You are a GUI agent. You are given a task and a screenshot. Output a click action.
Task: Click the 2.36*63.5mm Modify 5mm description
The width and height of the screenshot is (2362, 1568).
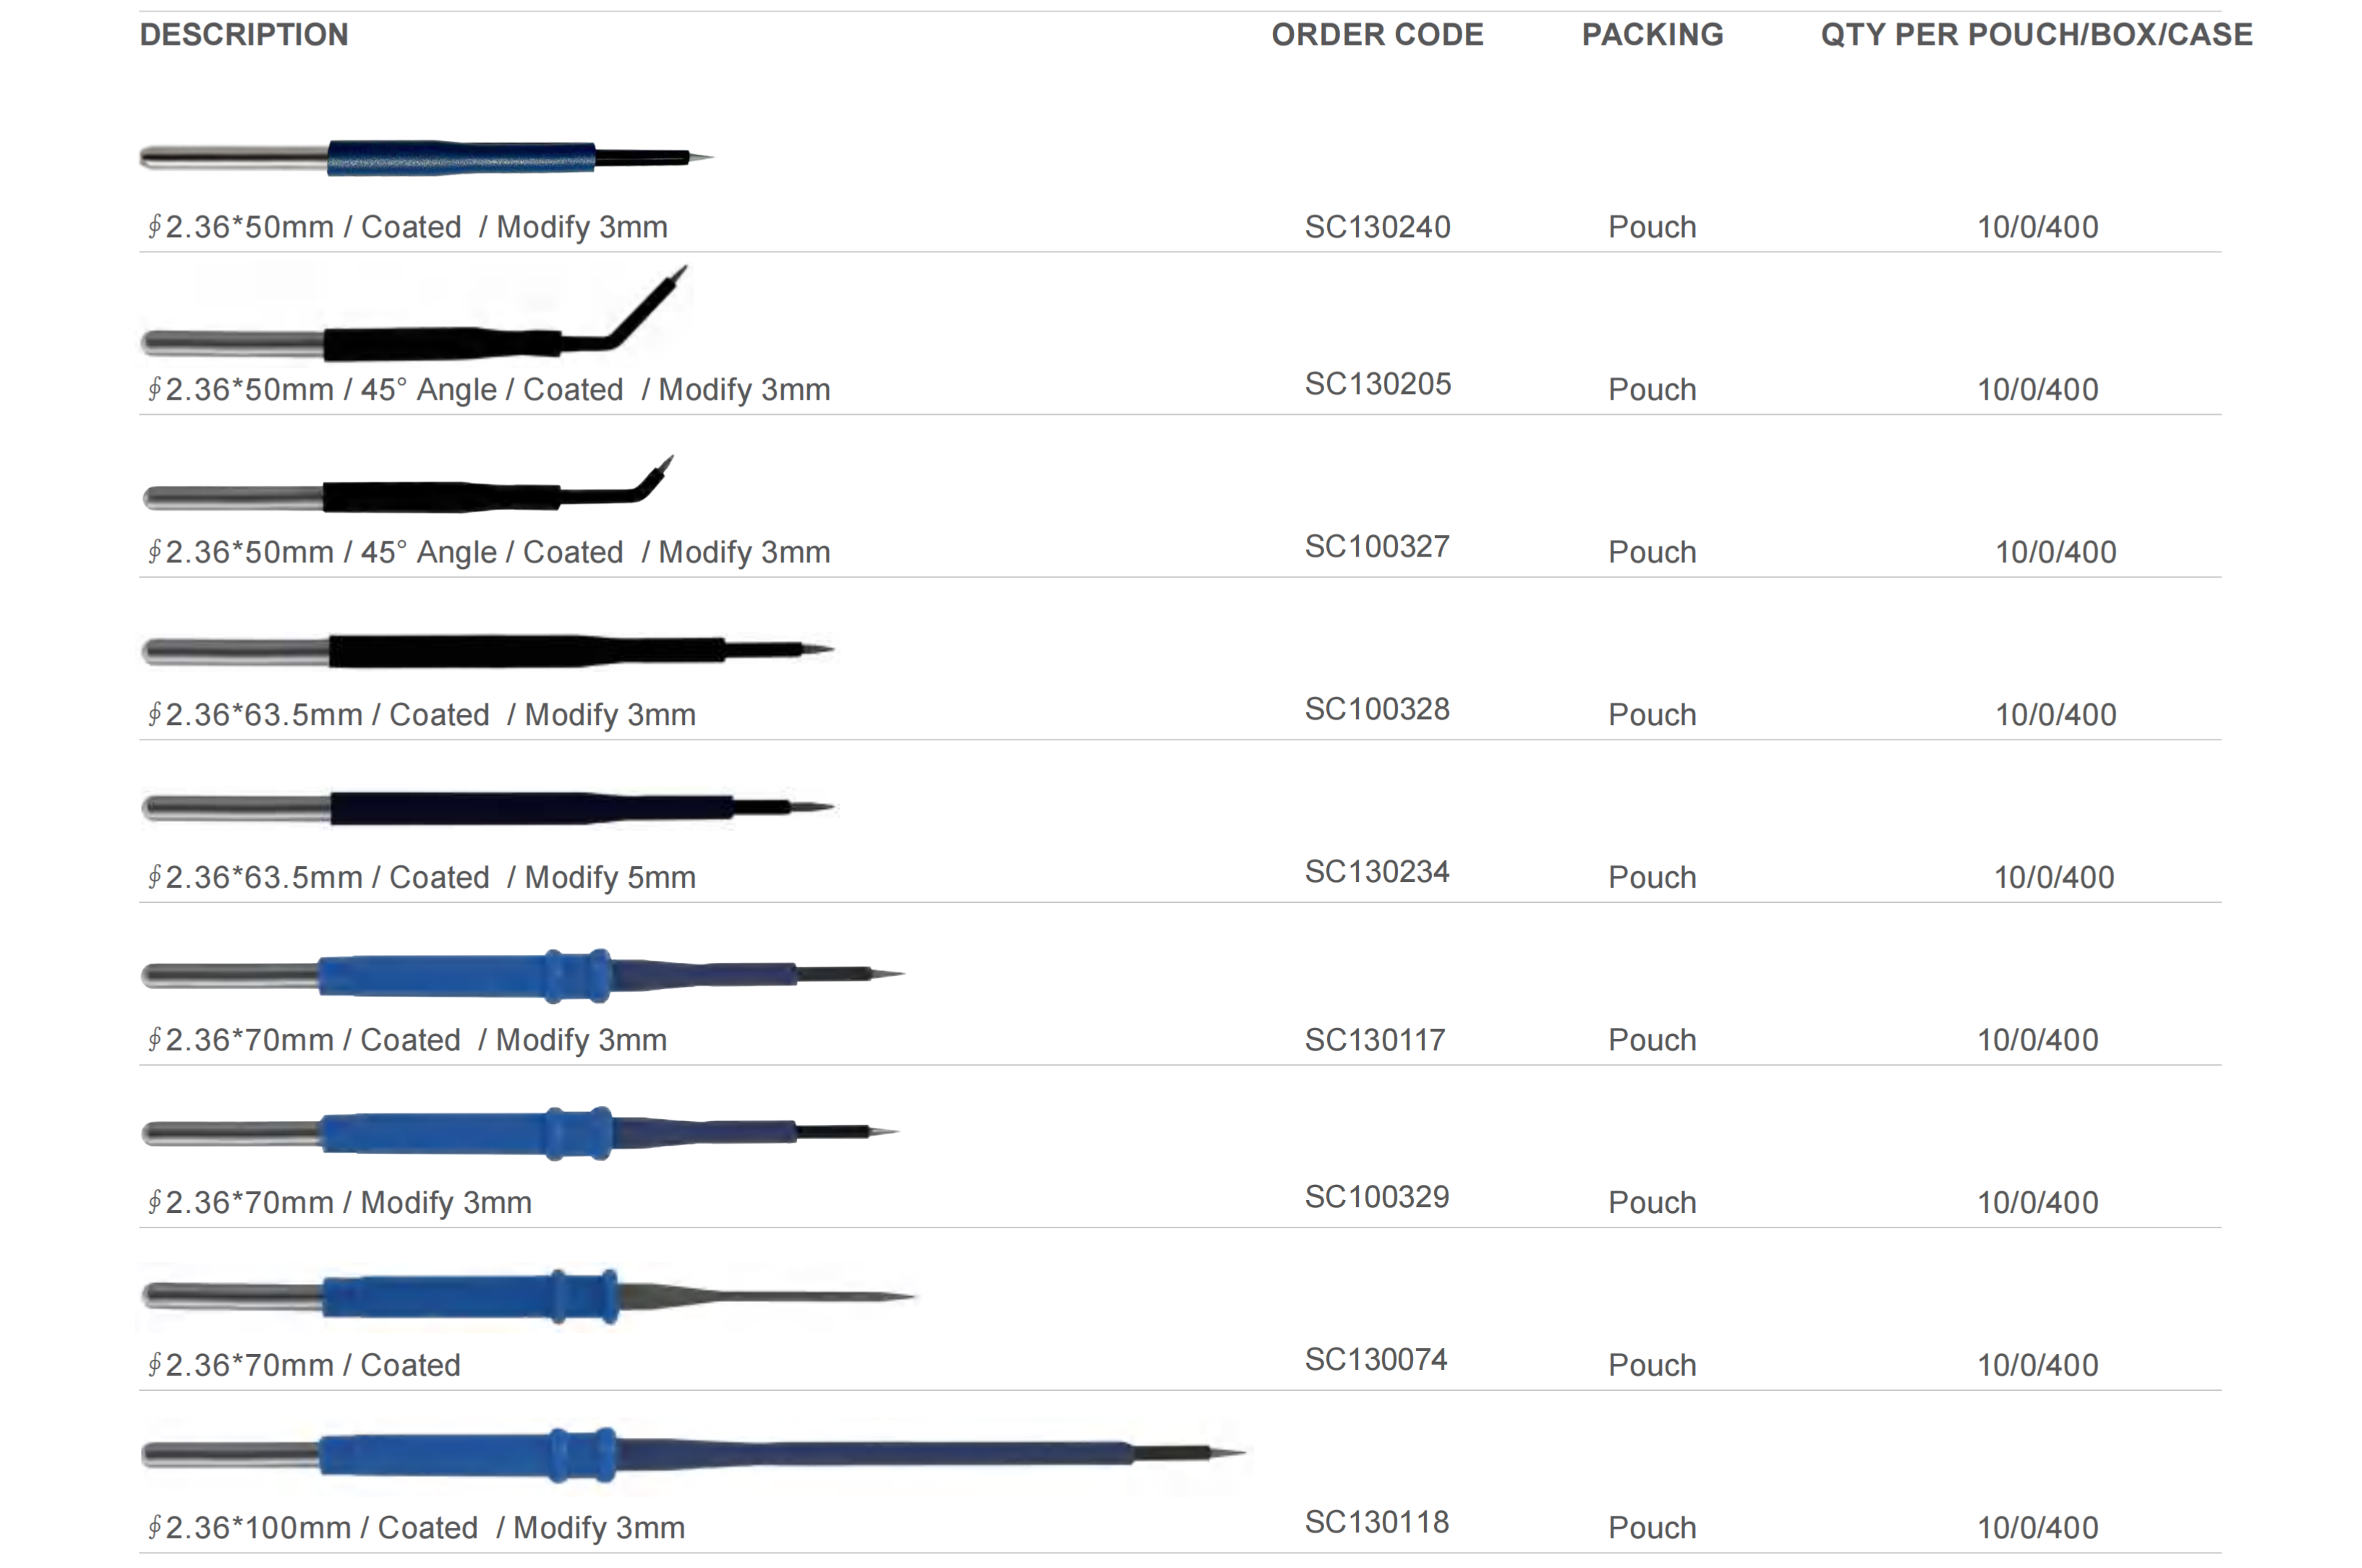pos(421,877)
